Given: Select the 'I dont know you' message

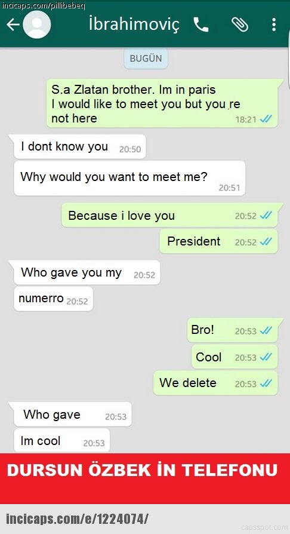Looking at the screenshot, I should (79, 147).
